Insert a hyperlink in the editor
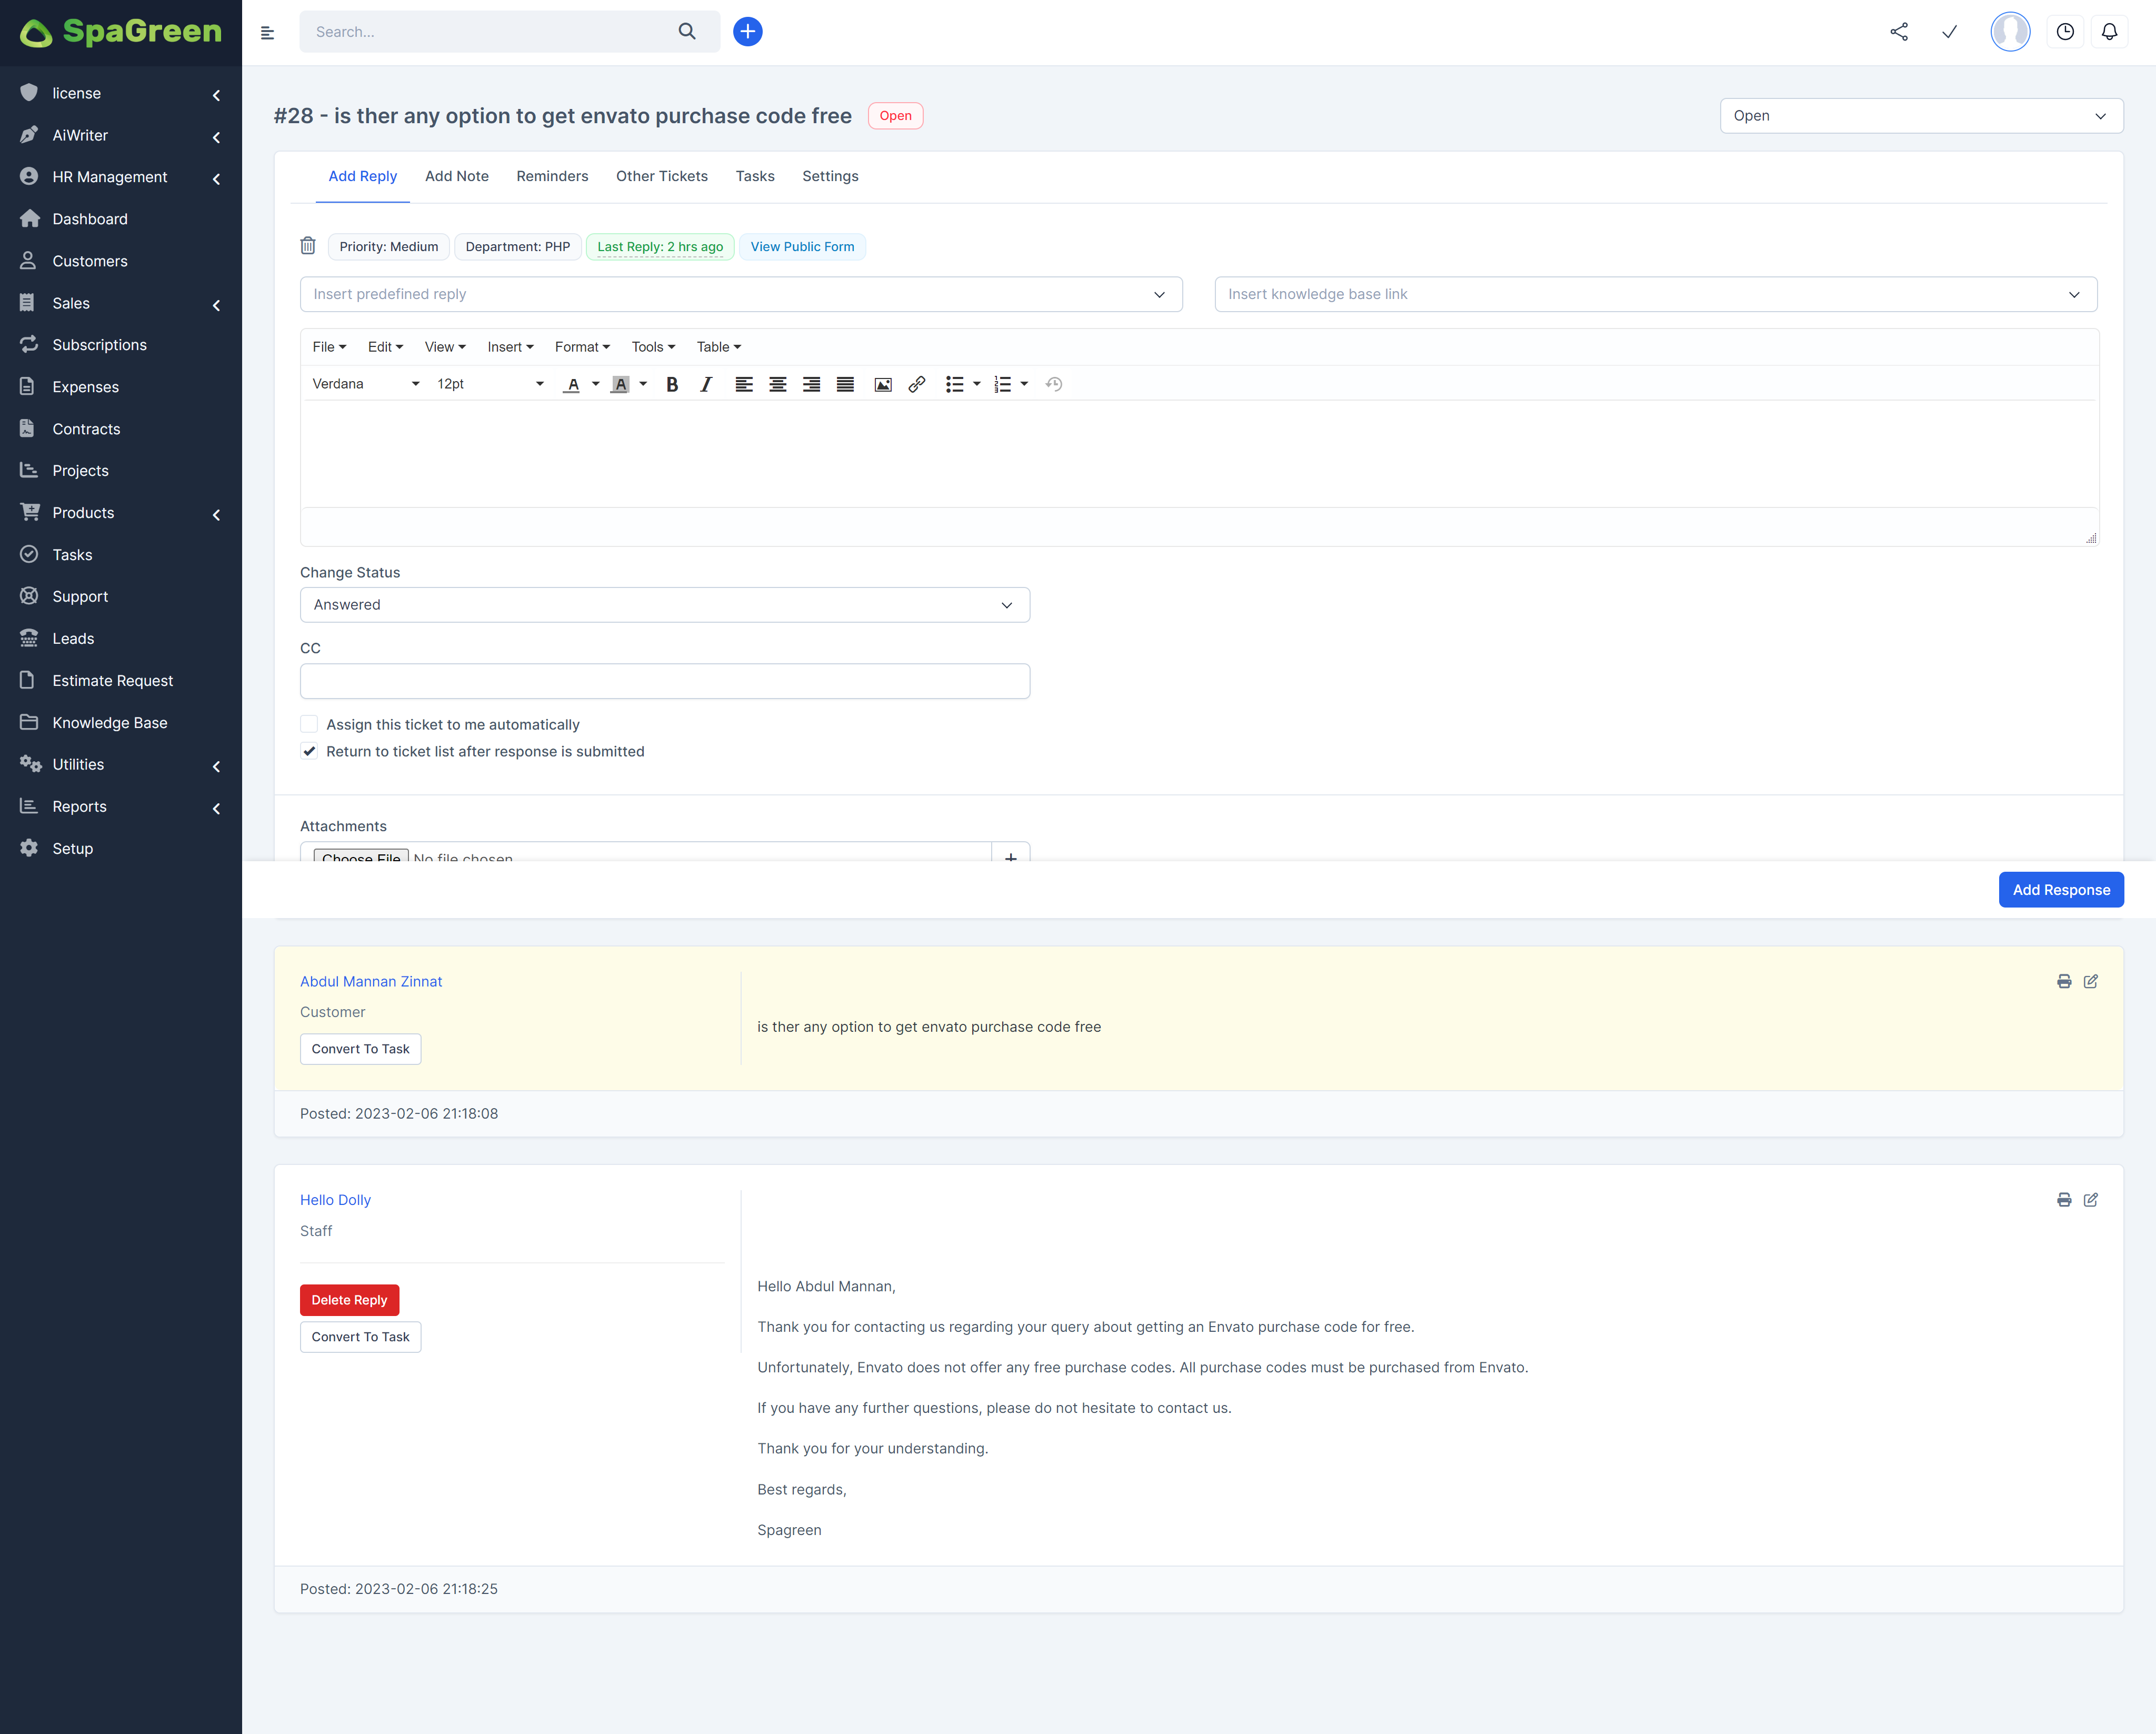Screen dimensions: 2156x1734 click(916, 384)
